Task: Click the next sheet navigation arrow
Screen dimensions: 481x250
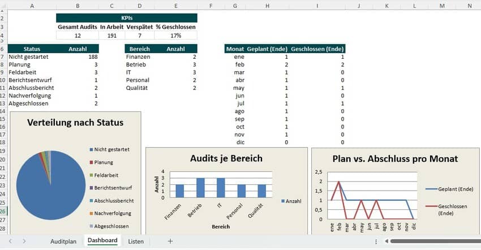Action: coord(24,241)
